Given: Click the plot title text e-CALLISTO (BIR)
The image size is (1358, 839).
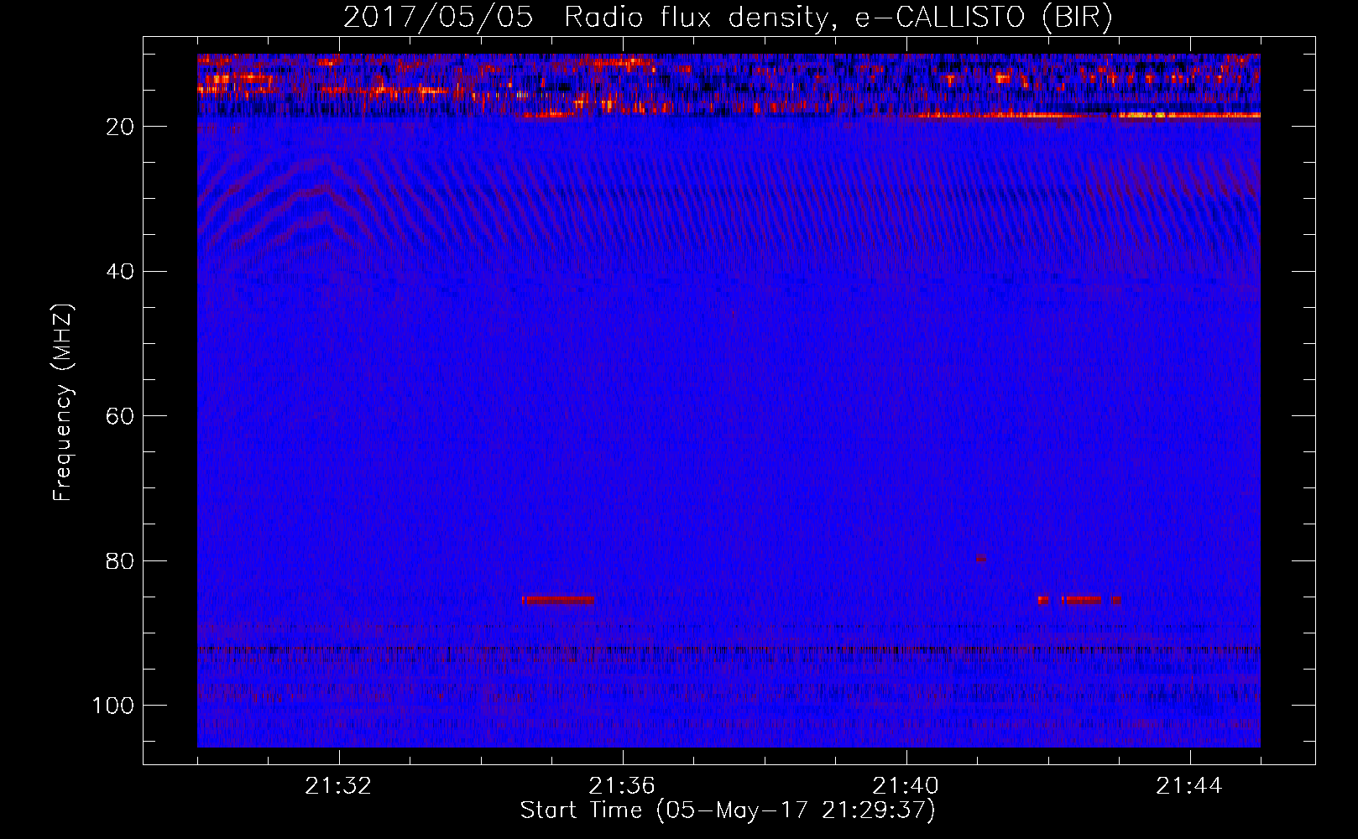Looking at the screenshot, I should pos(984,17).
